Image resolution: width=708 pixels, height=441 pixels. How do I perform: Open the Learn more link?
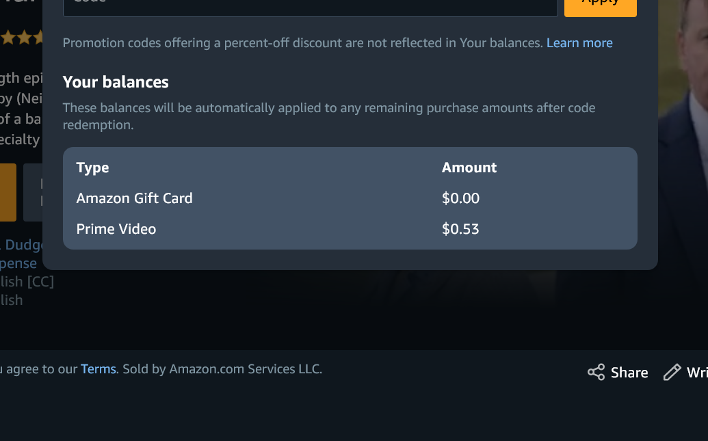pyautogui.click(x=579, y=43)
